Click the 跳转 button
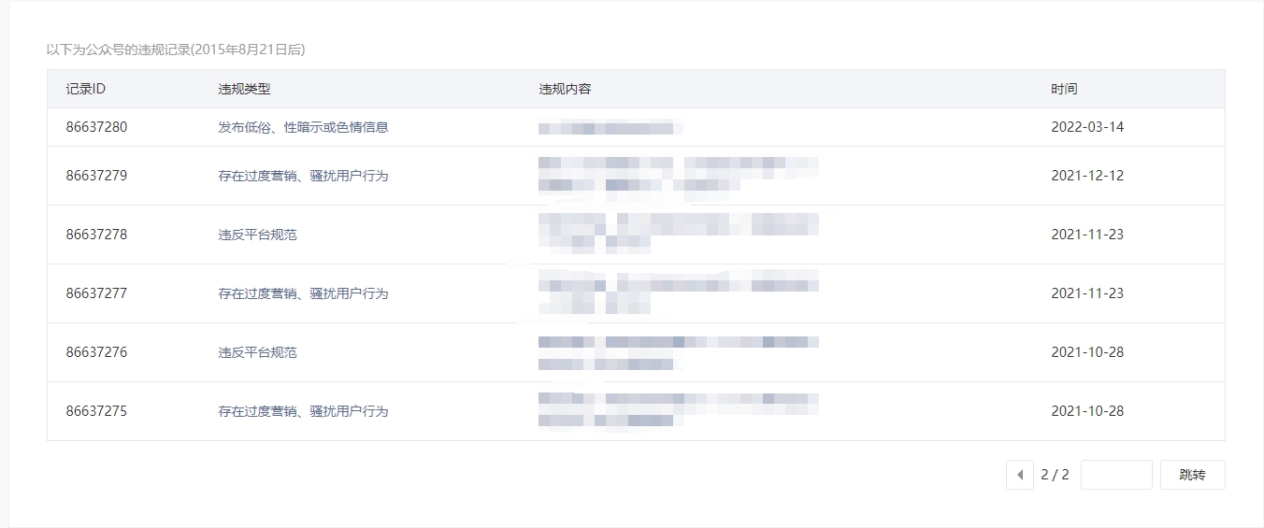The height and width of the screenshot is (528, 1264). (1192, 475)
